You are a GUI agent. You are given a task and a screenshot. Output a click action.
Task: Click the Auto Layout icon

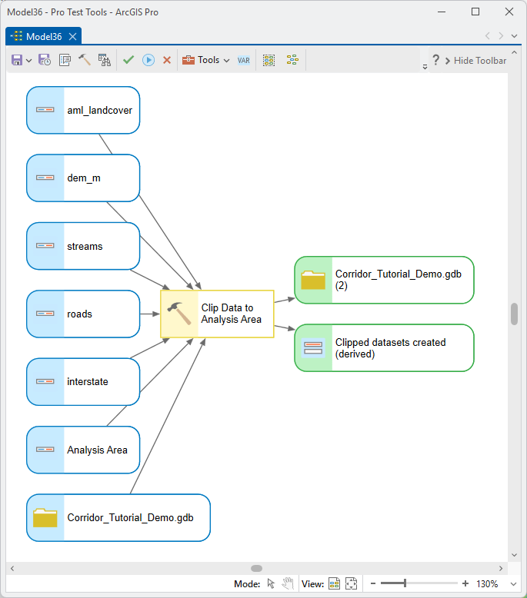coord(292,60)
